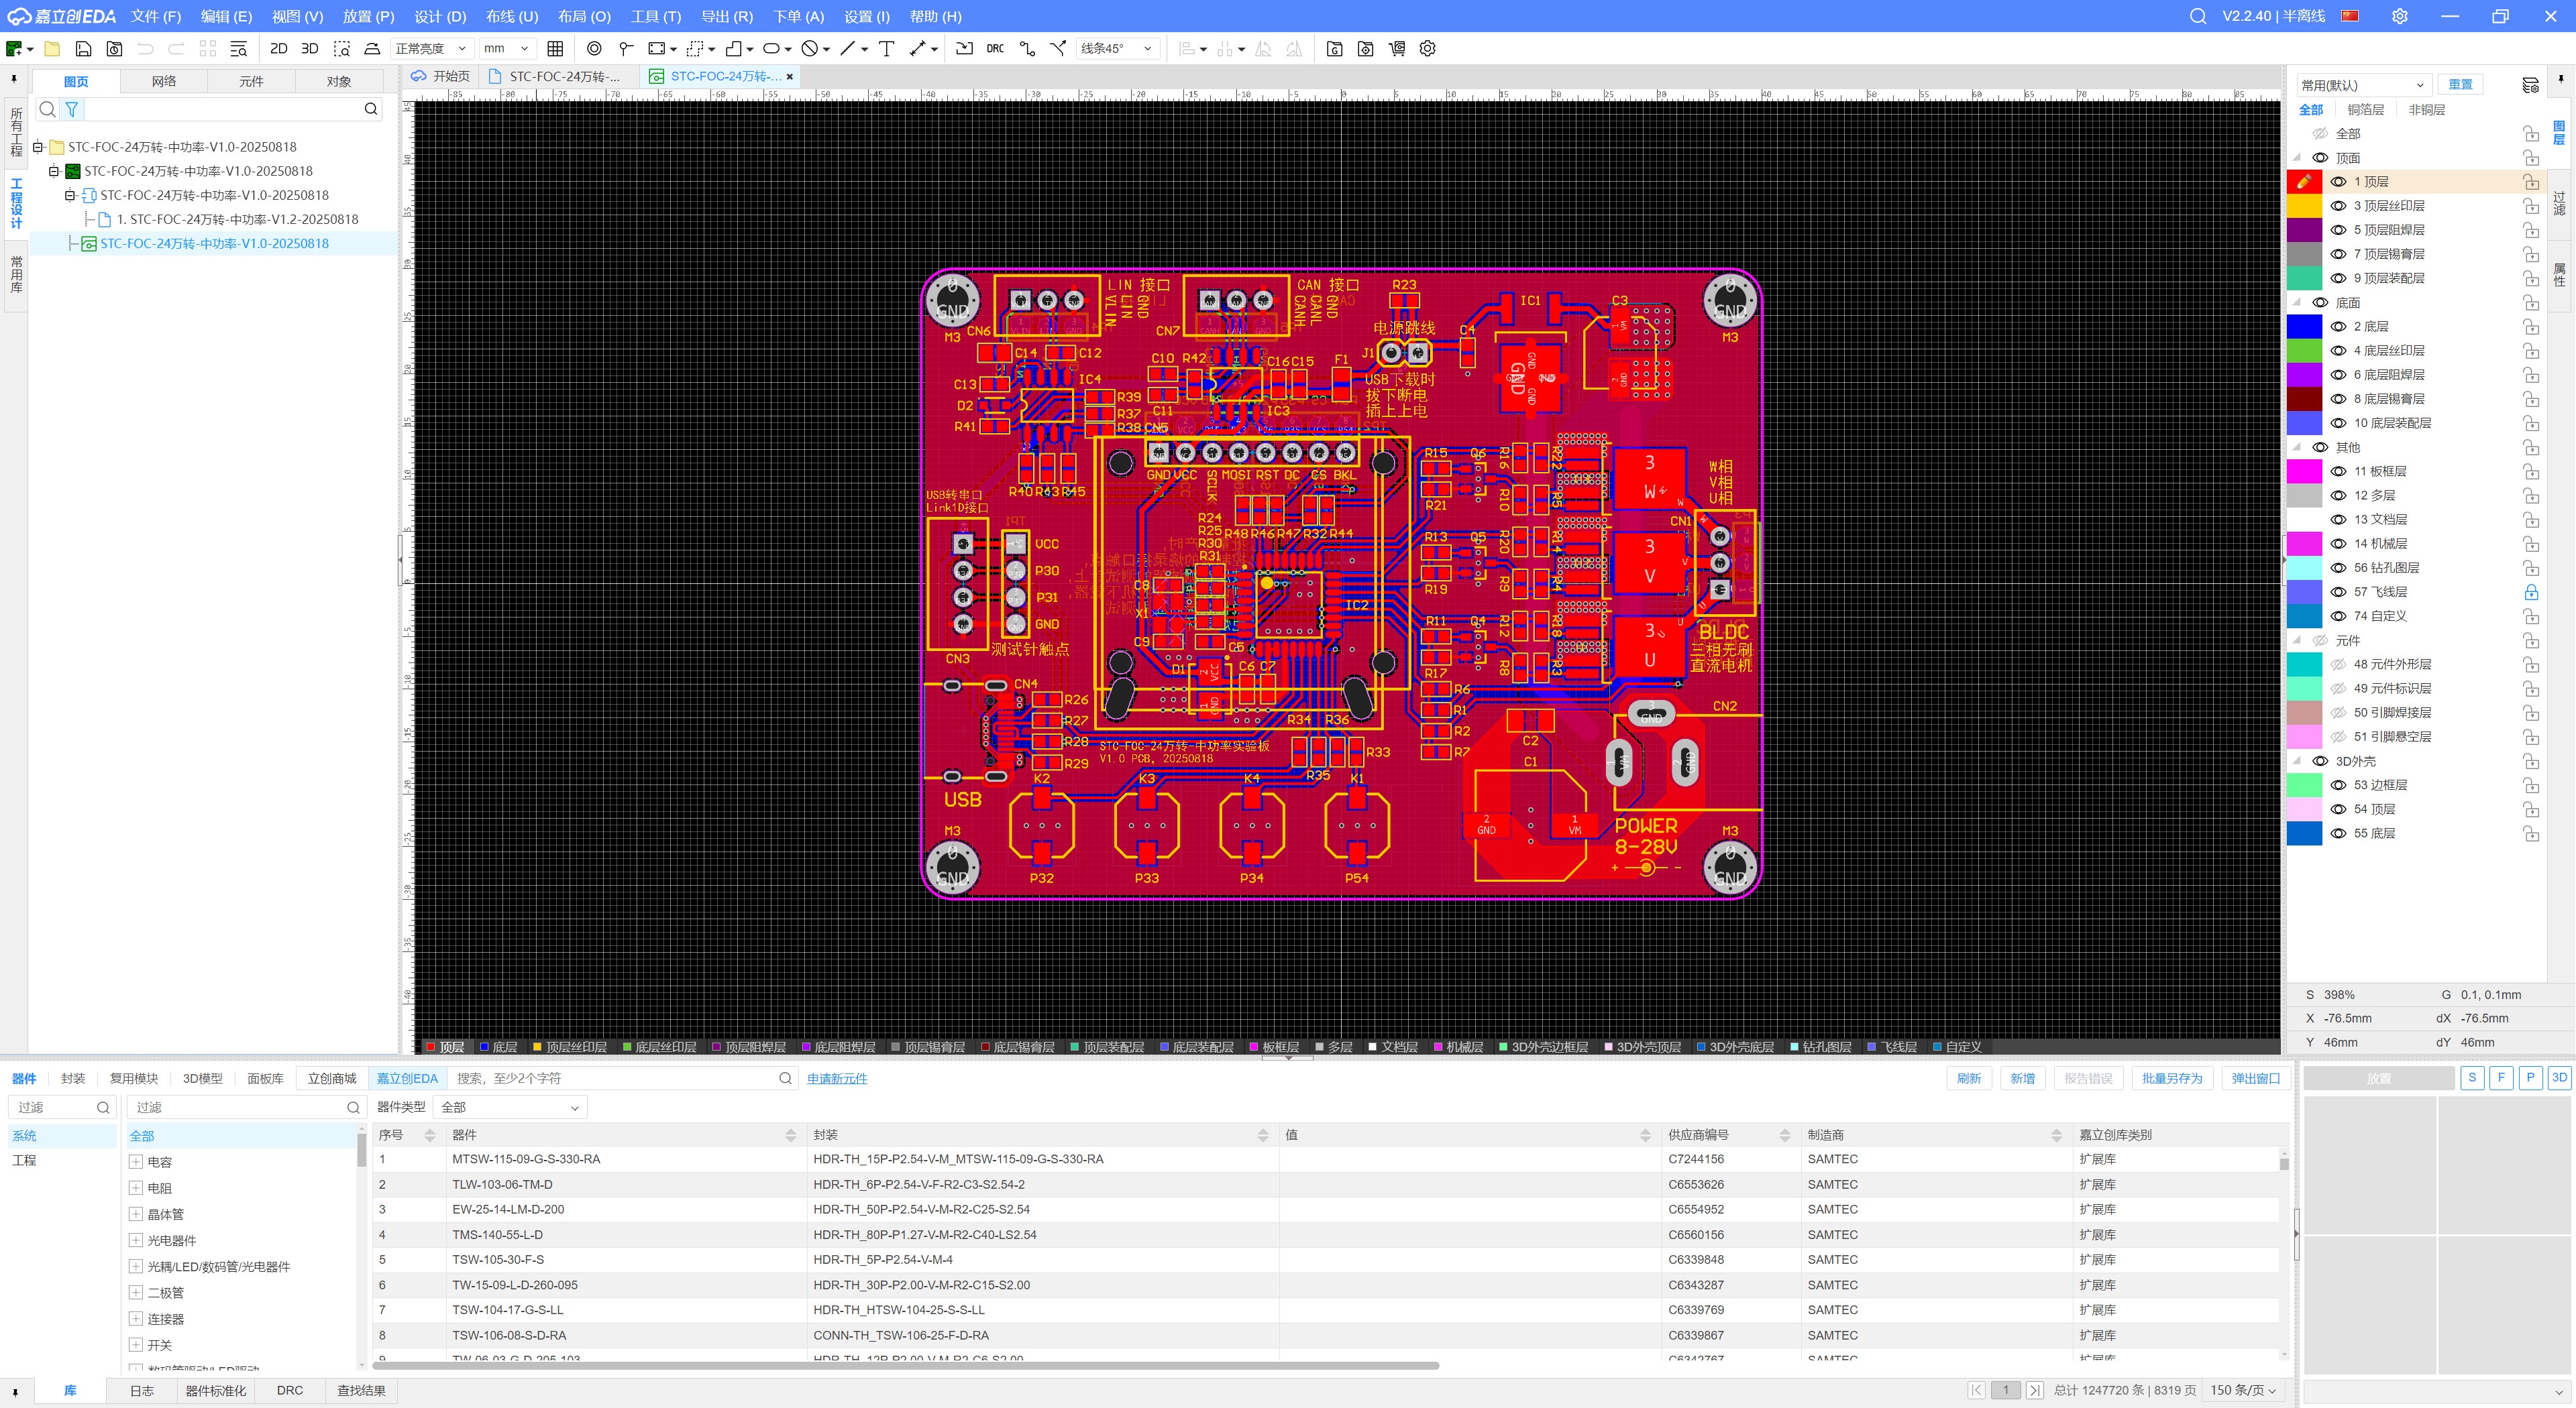Open the 器件类型 全部 dropdown
This screenshot has height=1408, width=2576.
tap(510, 1107)
